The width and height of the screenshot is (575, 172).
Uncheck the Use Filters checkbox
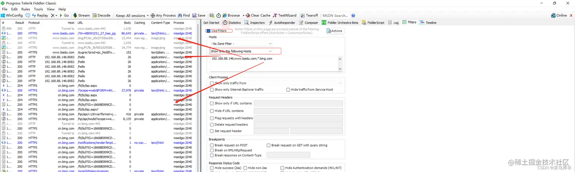208,31
